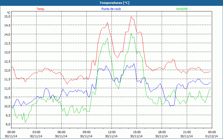The width and height of the screenshot is (223, 139).
Task: Select the blue 'Punto de rocío' legend label
Action: (111, 9)
